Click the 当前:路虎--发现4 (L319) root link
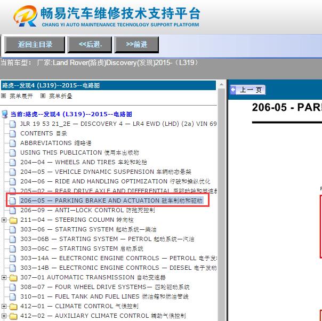This screenshot has width=322, height=321. (71, 114)
